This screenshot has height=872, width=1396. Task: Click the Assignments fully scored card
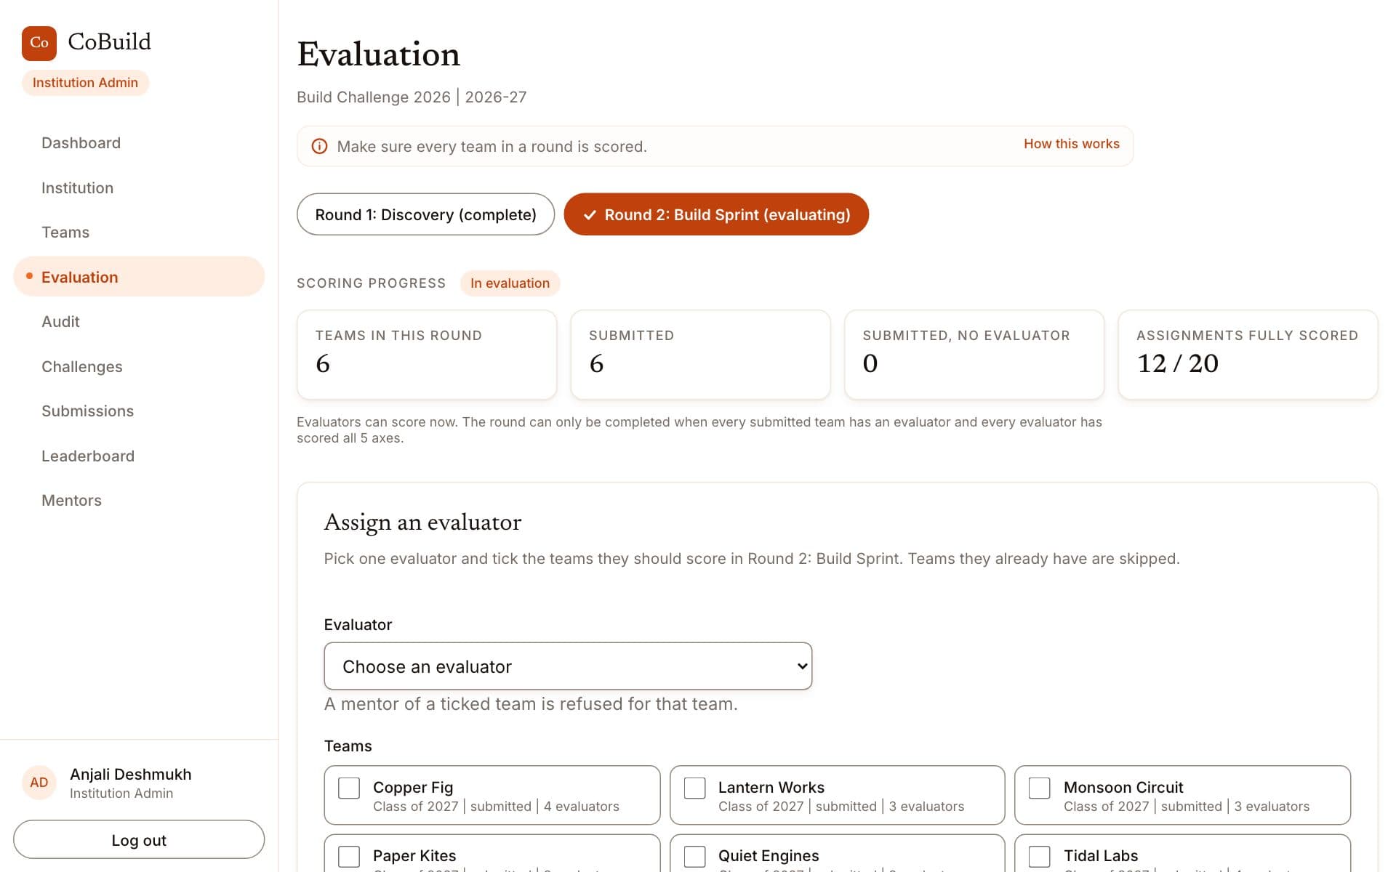tap(1248, 355)
